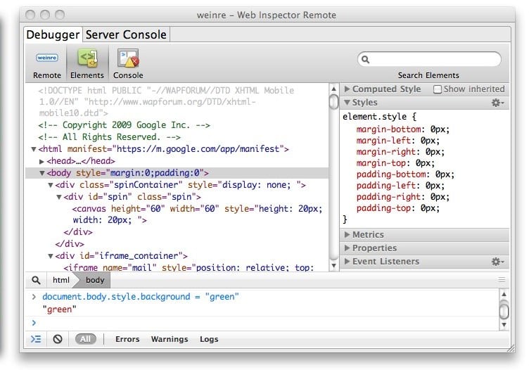529x370 pixels.
Task: Filter console by Logs
Action: click(x=209, y=339)
